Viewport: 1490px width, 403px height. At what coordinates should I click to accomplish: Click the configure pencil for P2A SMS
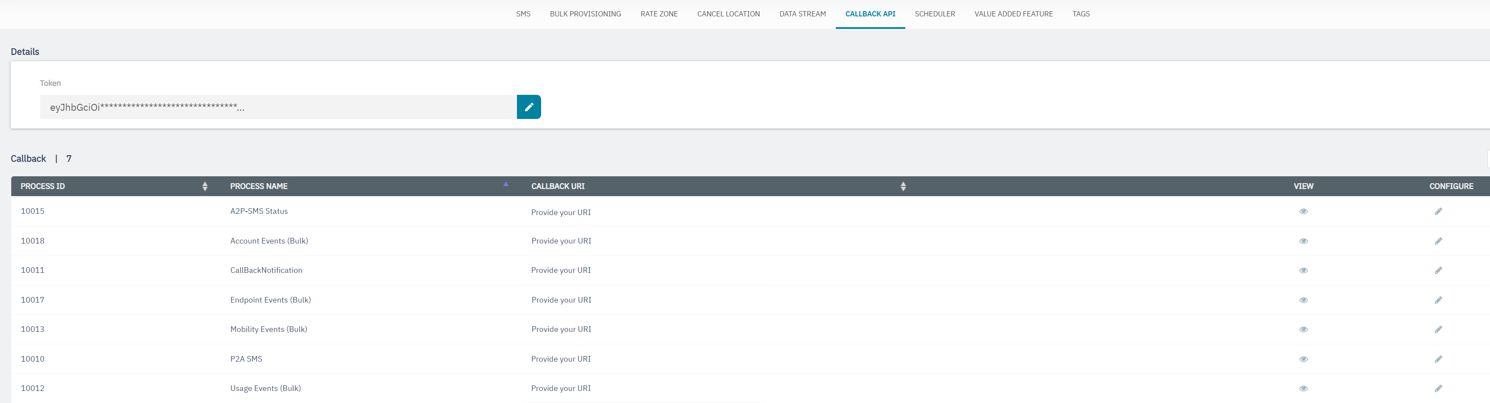(1438, 359)
